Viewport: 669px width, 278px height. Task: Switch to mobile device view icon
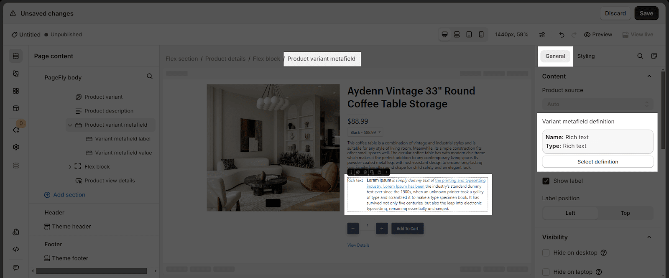481,35
